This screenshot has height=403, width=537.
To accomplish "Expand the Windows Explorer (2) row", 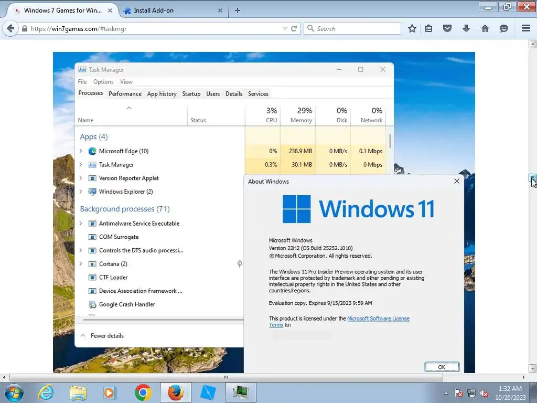I will click(x=81, y=191).
